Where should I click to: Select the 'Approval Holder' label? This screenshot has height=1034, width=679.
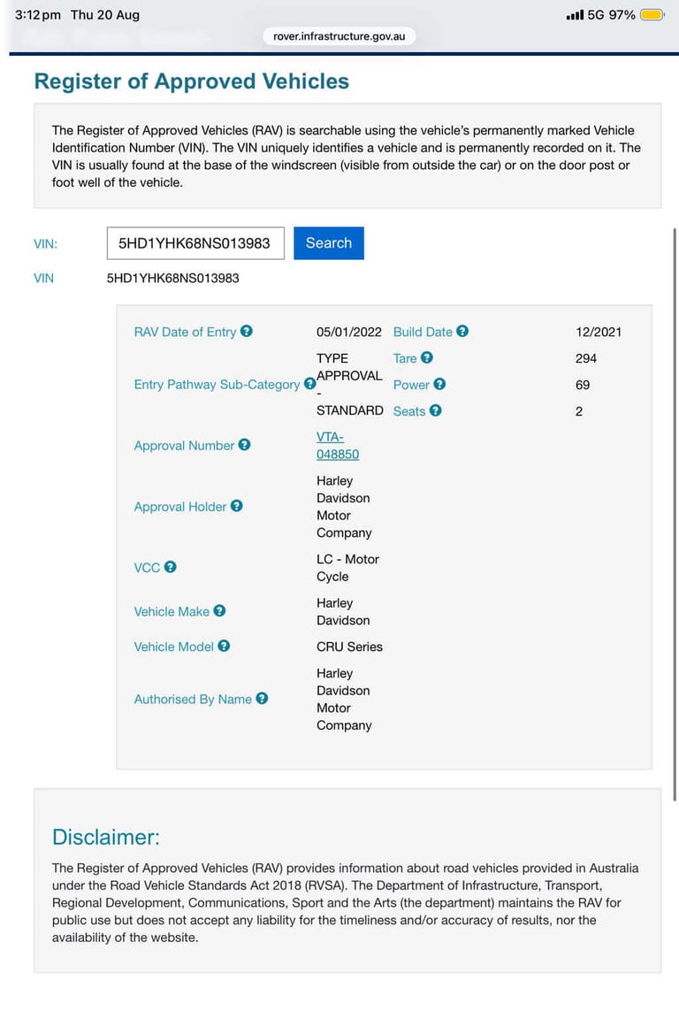coord(180,507)
